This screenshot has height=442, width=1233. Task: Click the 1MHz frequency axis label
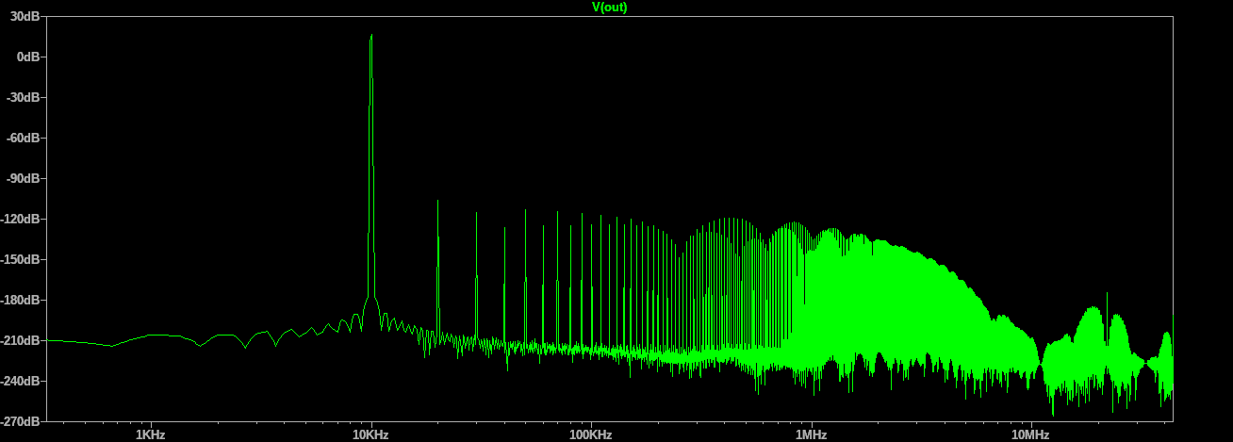pos(811,434)
